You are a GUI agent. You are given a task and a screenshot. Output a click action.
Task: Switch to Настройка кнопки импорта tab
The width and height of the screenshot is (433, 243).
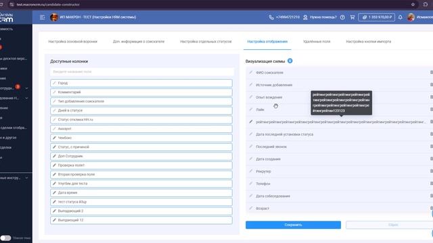click(368, 42)
